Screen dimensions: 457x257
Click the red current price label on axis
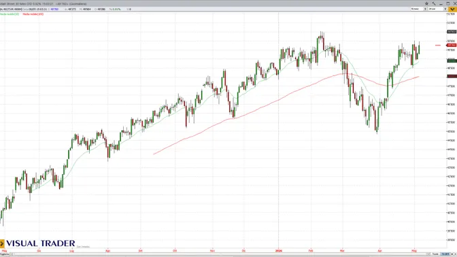pyautogui.click(x=452, y=45)
